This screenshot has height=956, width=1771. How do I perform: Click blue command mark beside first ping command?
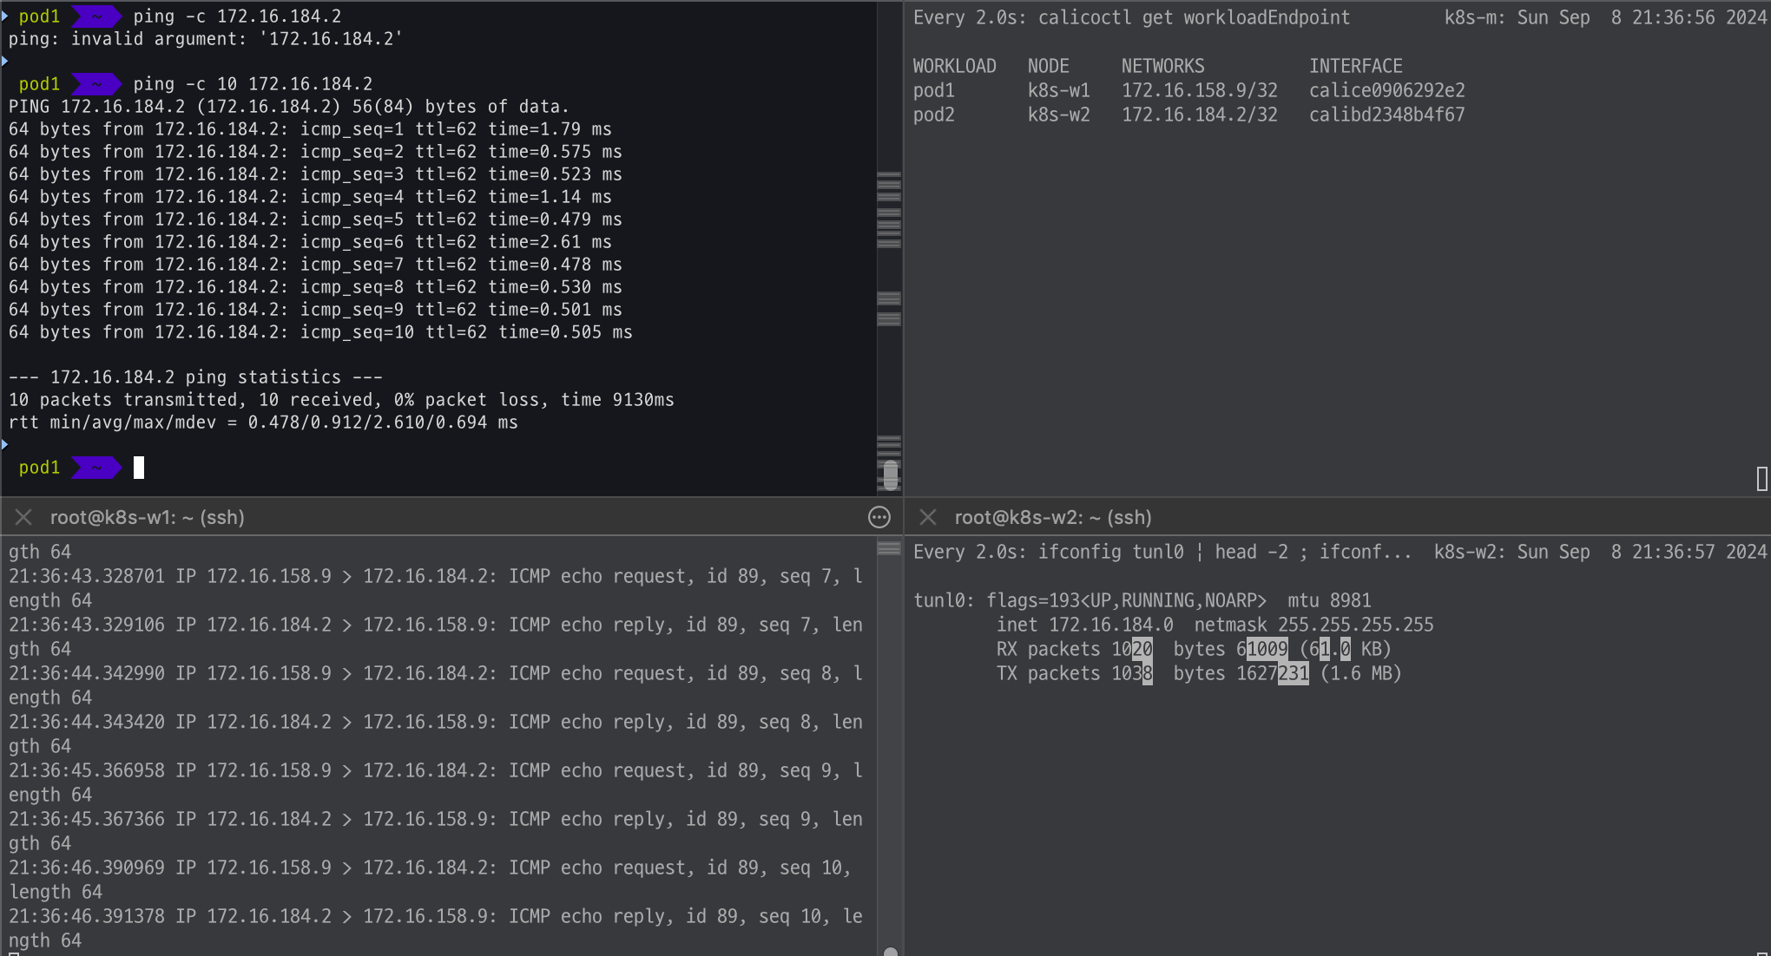pos(4,16)
